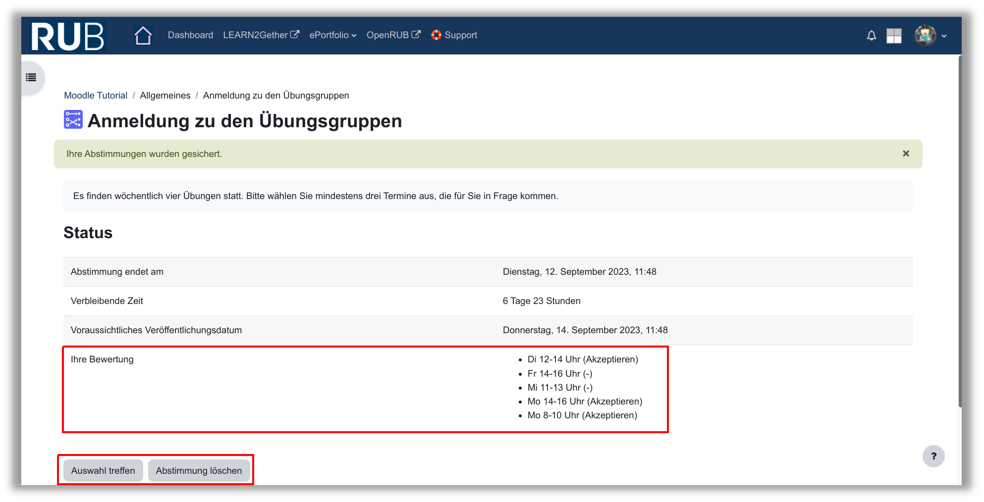Go to the home page icon
Screen dimensions: 984x502
coord(143,36)
